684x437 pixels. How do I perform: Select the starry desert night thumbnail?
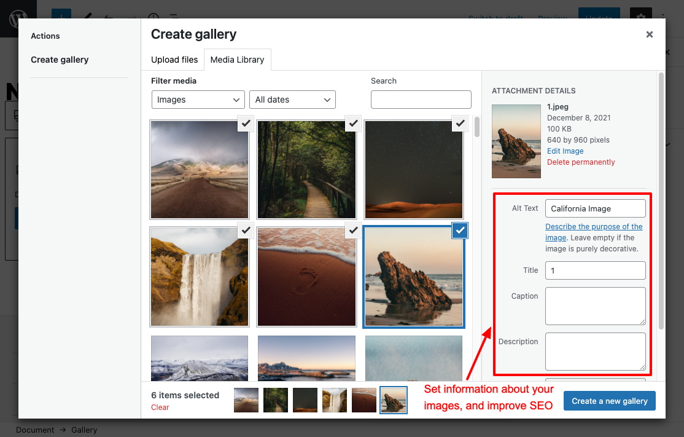[414, 170]
